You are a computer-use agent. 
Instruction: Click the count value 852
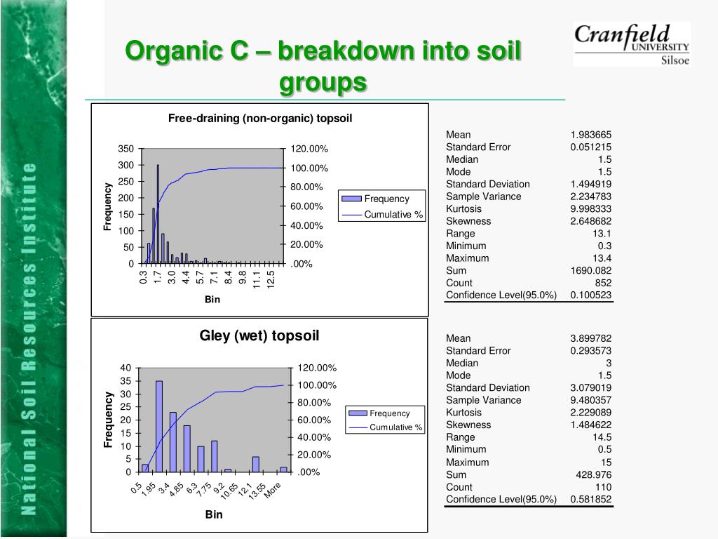tap(603, 284)
